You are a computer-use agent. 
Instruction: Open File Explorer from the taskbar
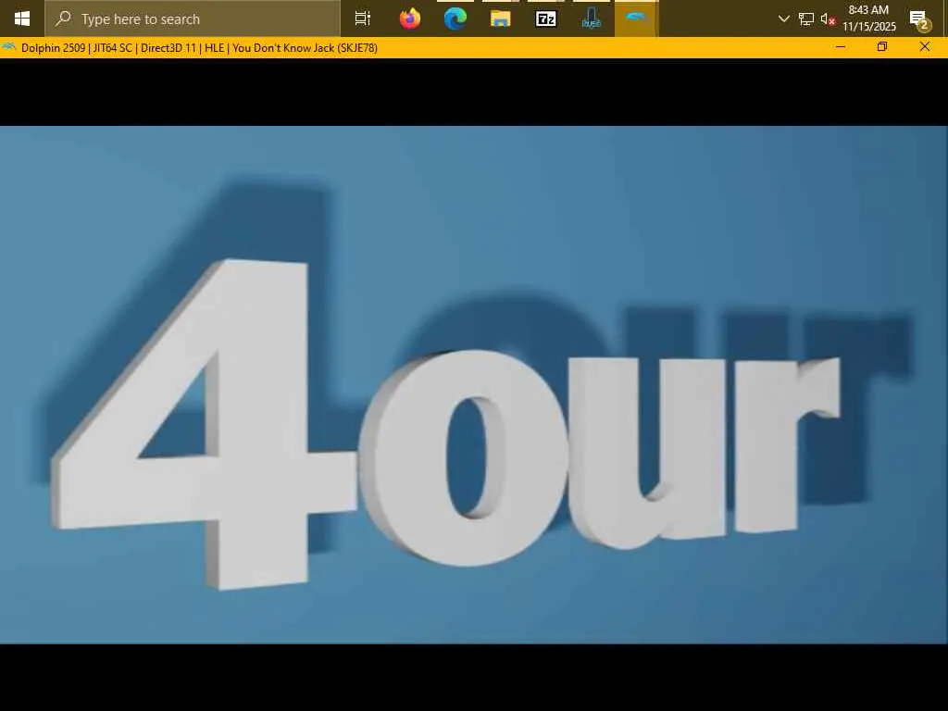(x=501, y=19)
